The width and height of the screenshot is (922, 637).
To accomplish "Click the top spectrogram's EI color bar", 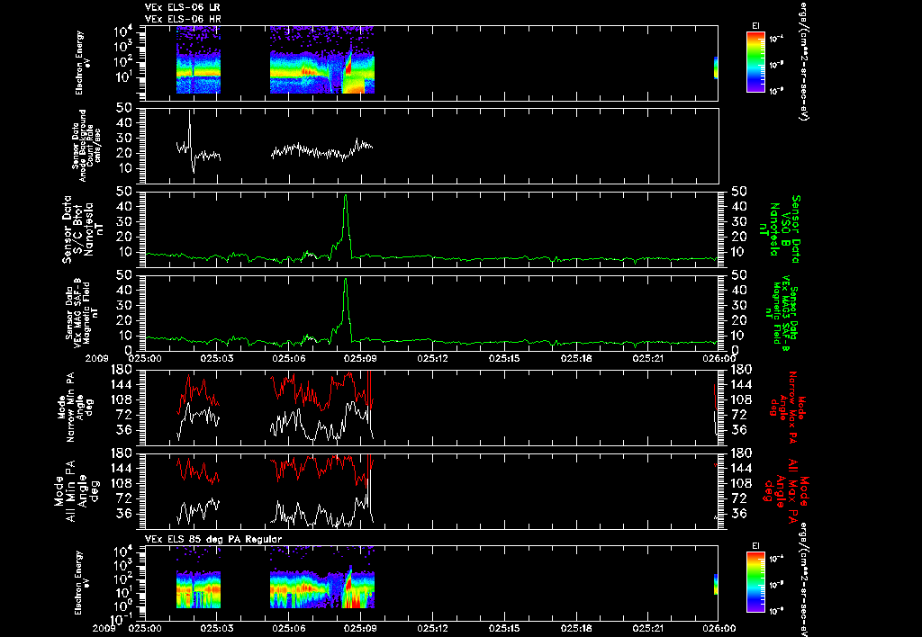I will [755, 62].
